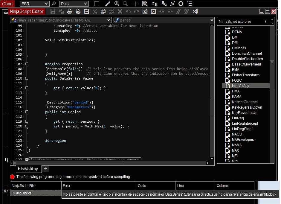Open the Visual Studio icon
The image size is (281, 204).
point(195,12)
